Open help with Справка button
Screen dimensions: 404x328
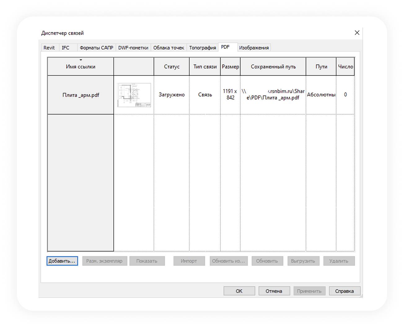tap(344, 291)
